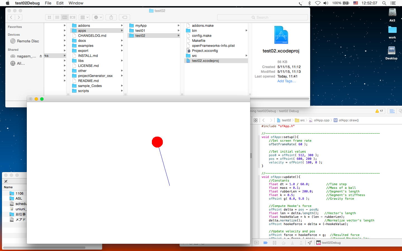This screenshot has width=402, height=251.
Task: Click the yellow warning issues indicator
Action: pyautogui.click(x=379, y=111)
